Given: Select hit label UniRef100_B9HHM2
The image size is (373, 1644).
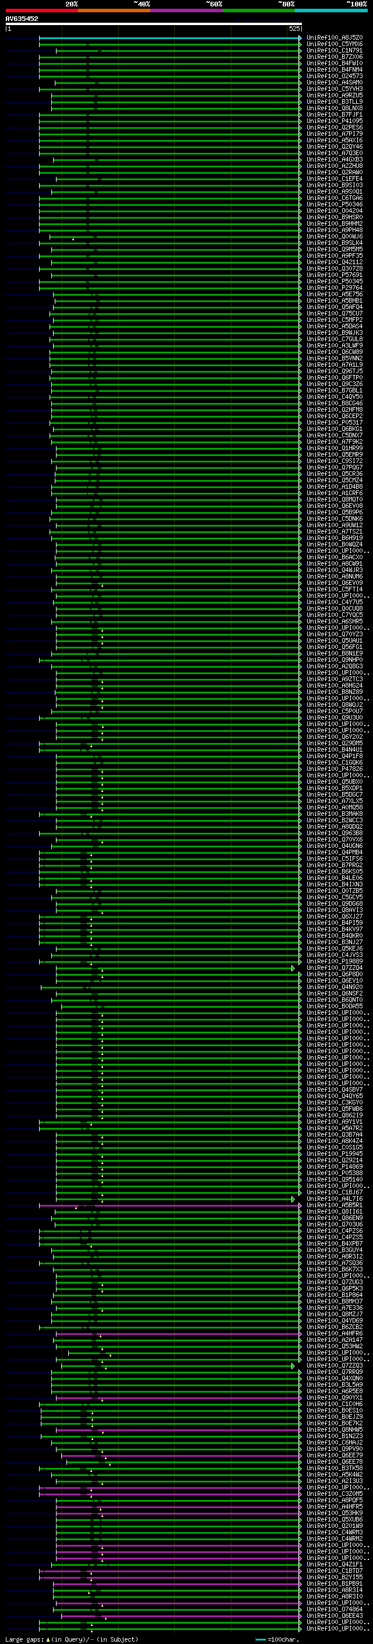Looking at the screenshot, I should tap(335, 223).
